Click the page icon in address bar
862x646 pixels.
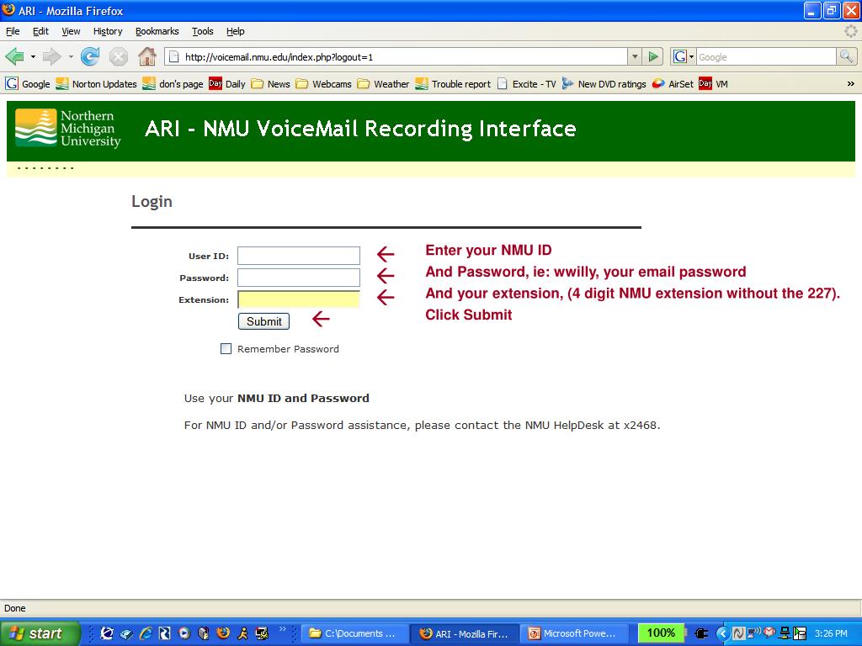point(173,56)
